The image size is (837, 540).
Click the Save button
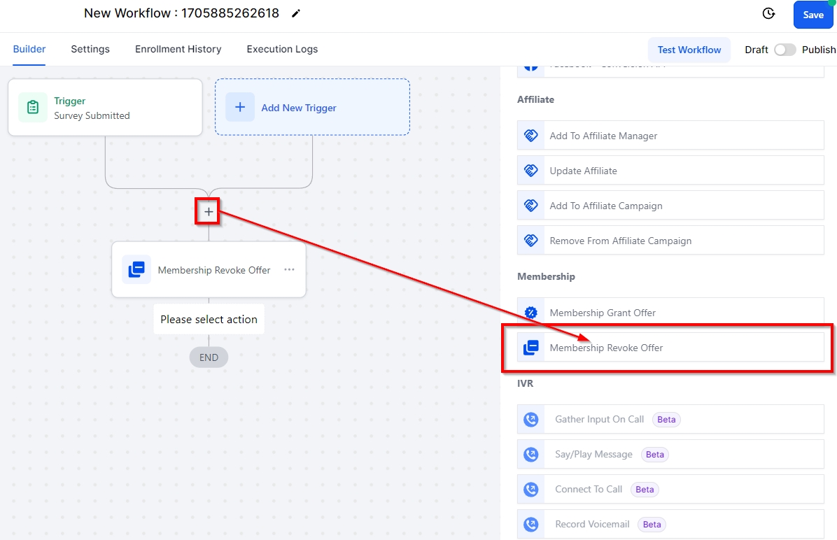813,15
